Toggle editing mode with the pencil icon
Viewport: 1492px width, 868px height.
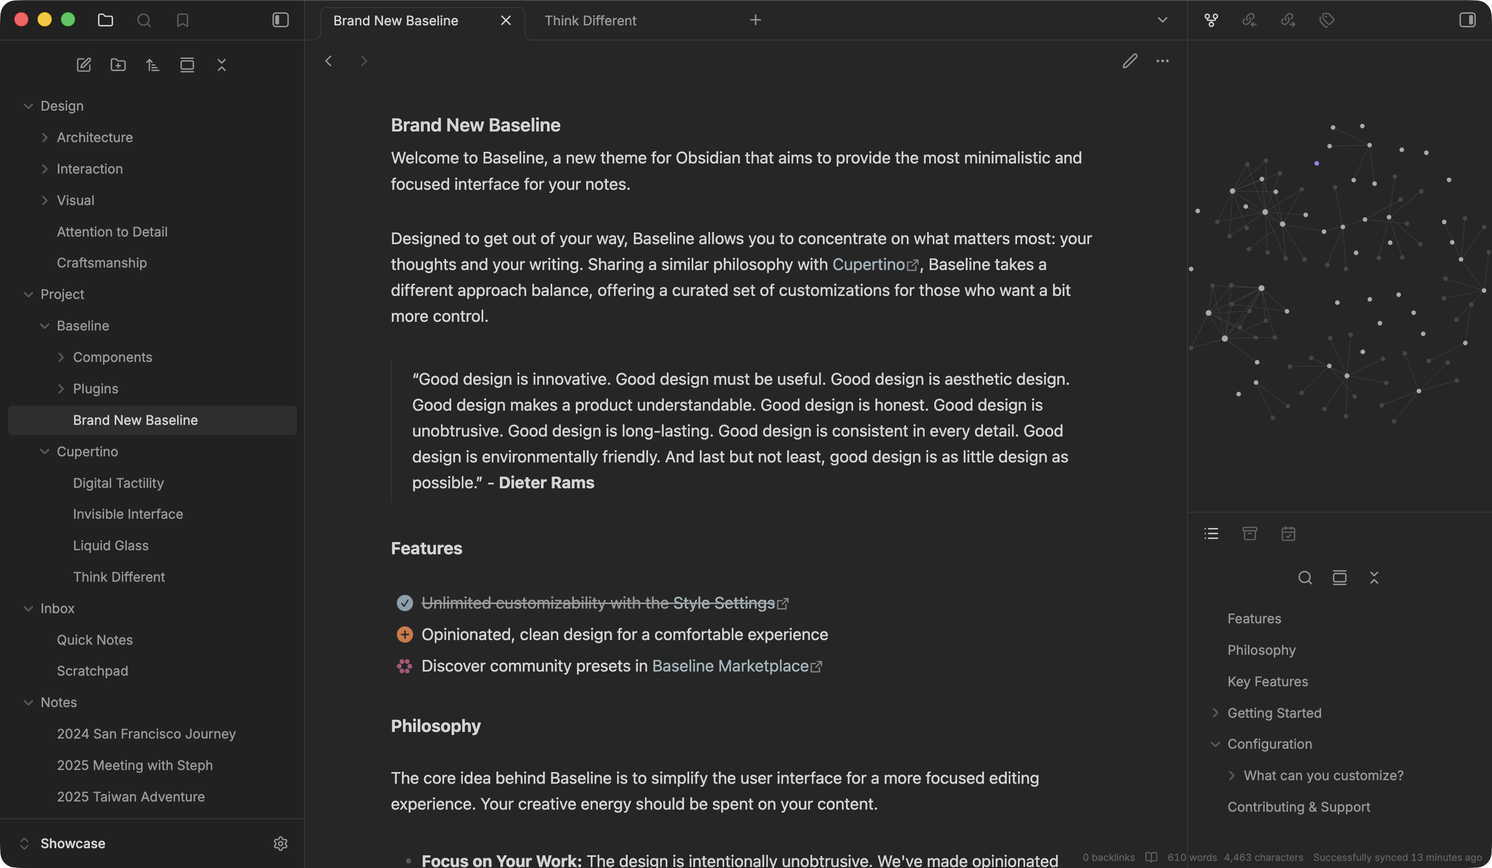click(1130, 61)
